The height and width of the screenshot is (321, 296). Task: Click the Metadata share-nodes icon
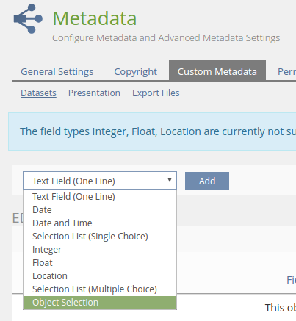[28, 18]
